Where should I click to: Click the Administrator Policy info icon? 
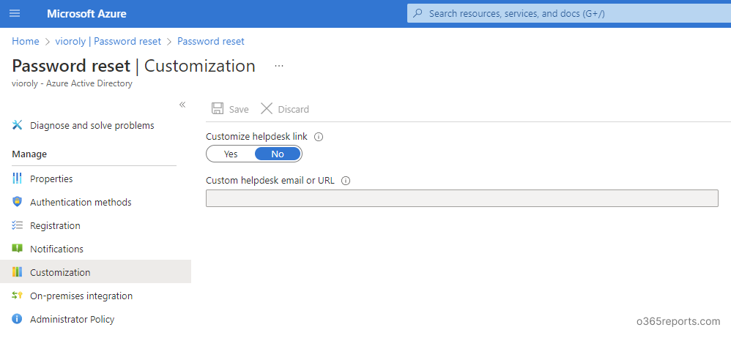click(x=18, y=319)
